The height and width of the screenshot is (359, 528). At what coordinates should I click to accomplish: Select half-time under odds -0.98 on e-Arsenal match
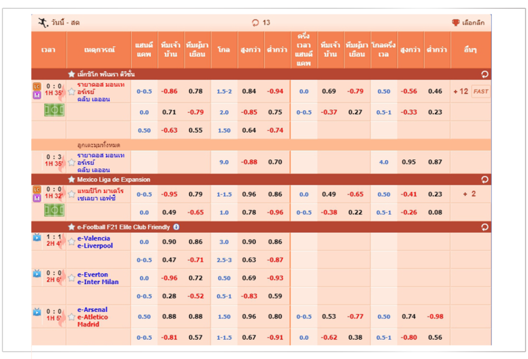coord(435,316)
